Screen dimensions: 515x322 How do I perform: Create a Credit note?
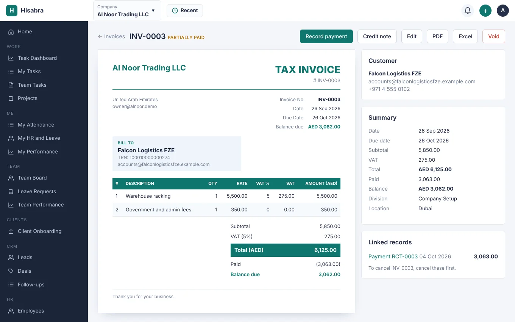[377, 36]
